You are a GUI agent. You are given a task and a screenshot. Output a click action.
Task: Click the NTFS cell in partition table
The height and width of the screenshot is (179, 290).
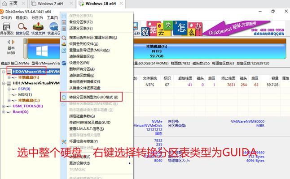(x=150, y=85)
